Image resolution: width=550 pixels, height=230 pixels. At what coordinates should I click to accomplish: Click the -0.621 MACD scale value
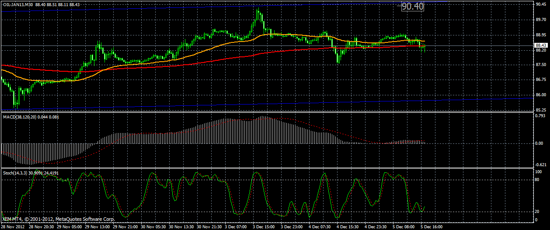point(540,164)
